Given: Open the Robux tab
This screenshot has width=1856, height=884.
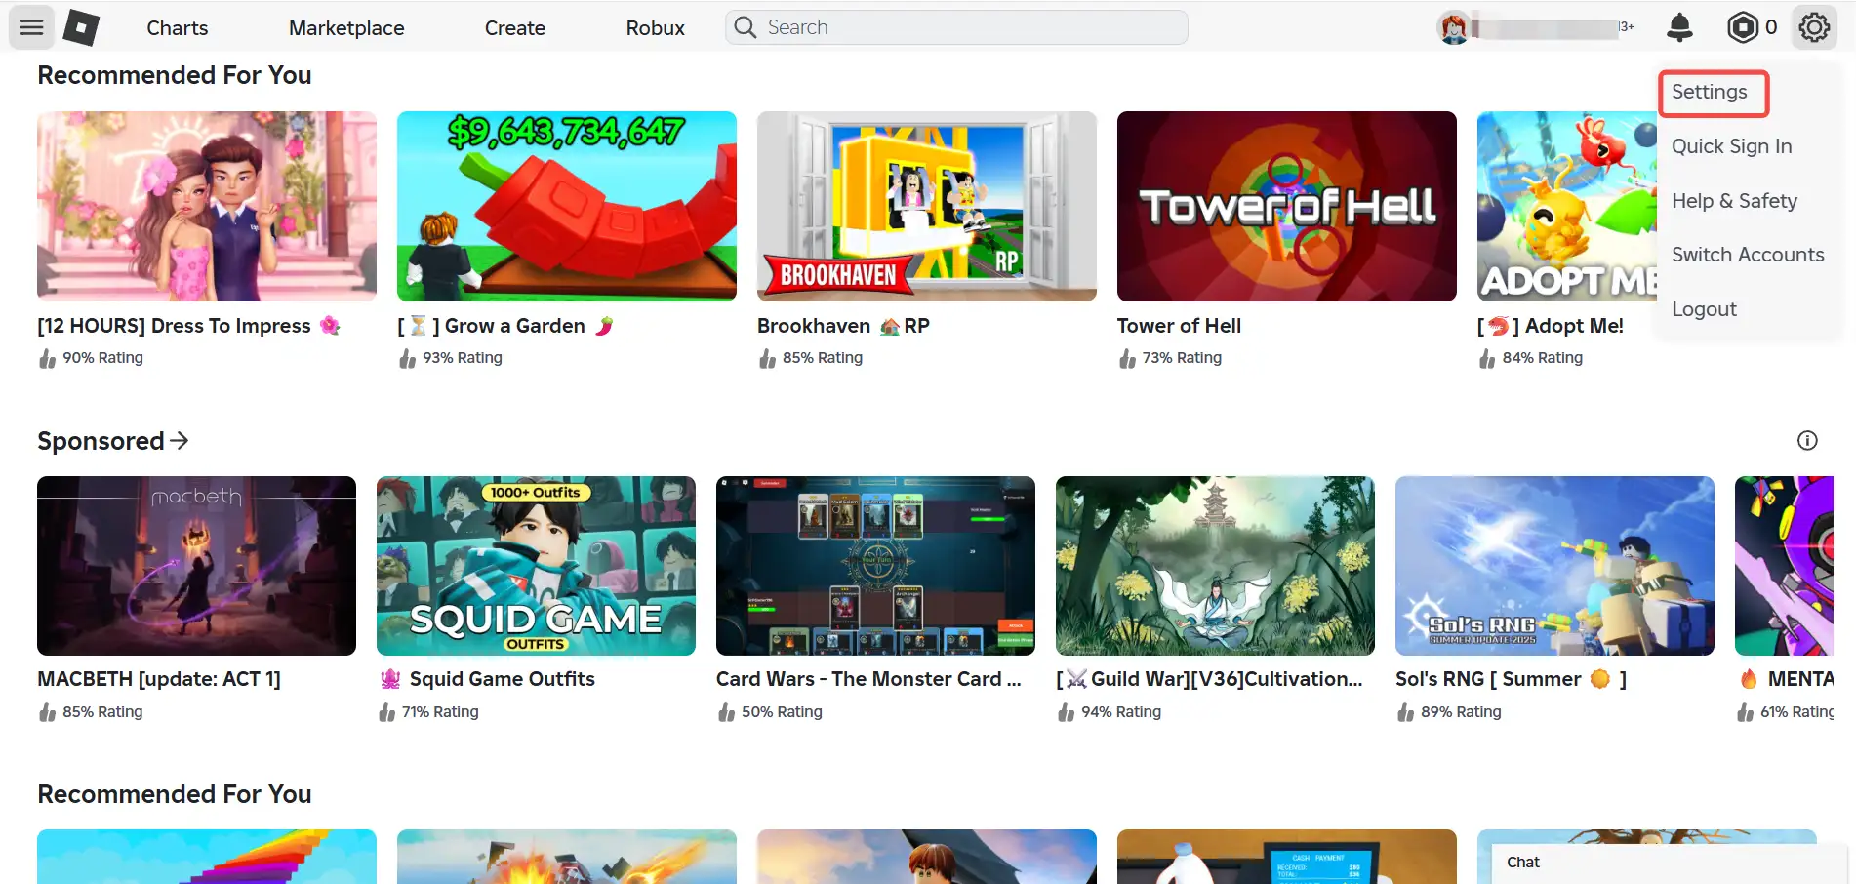Looking at the screenshot, I should coord(655,28).
